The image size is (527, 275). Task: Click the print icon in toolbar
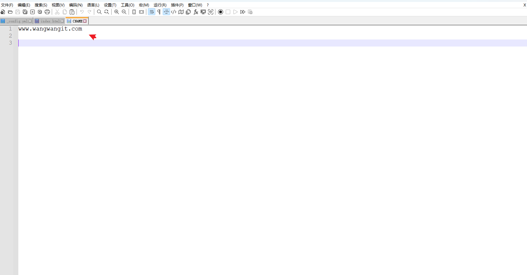pos(47,12)
